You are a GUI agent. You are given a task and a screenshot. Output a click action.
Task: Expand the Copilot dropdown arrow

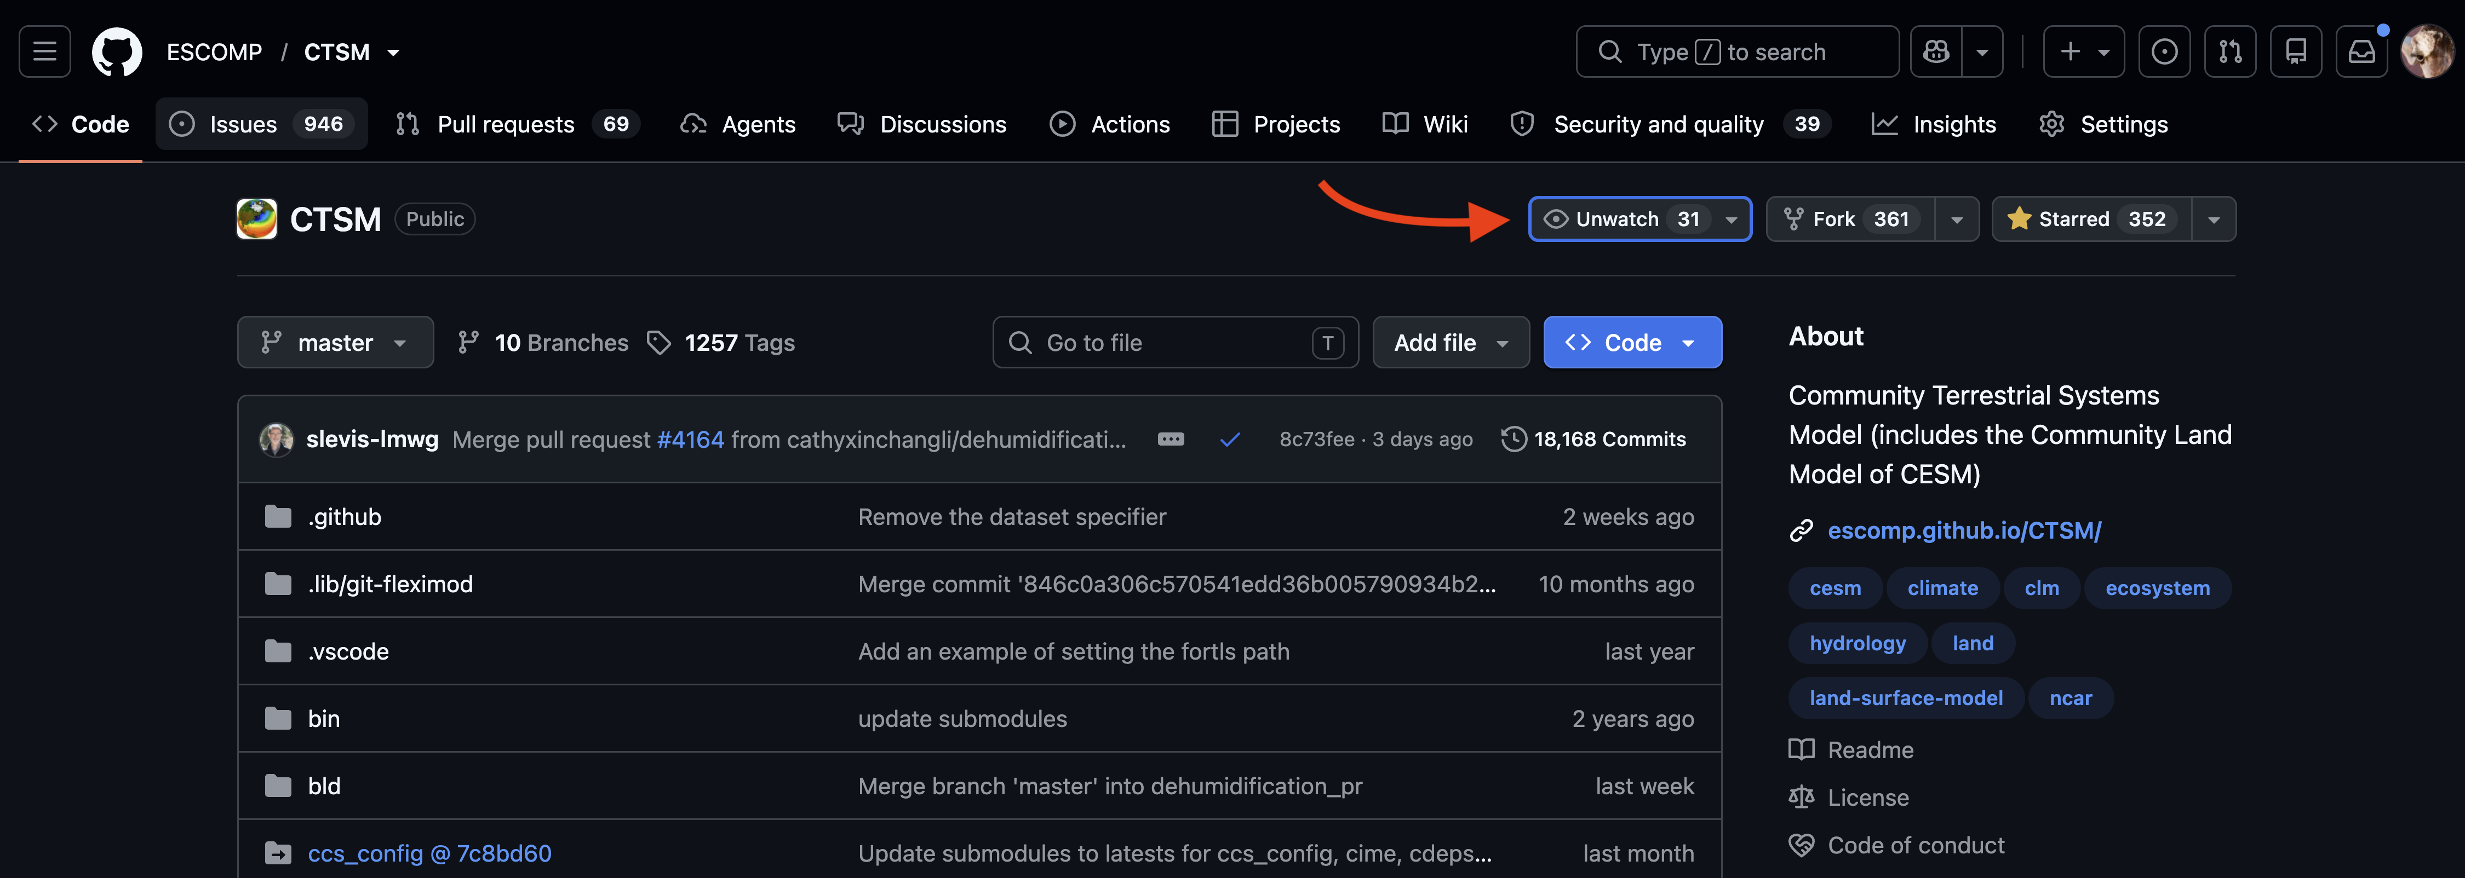pos(1983,51)
